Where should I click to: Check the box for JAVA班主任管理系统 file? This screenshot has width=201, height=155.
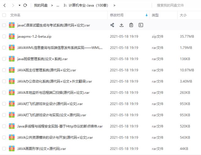tap(4, 70)
